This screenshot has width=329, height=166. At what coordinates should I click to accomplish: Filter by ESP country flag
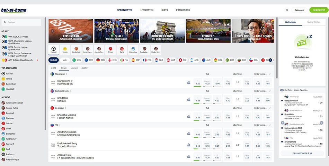135,60
